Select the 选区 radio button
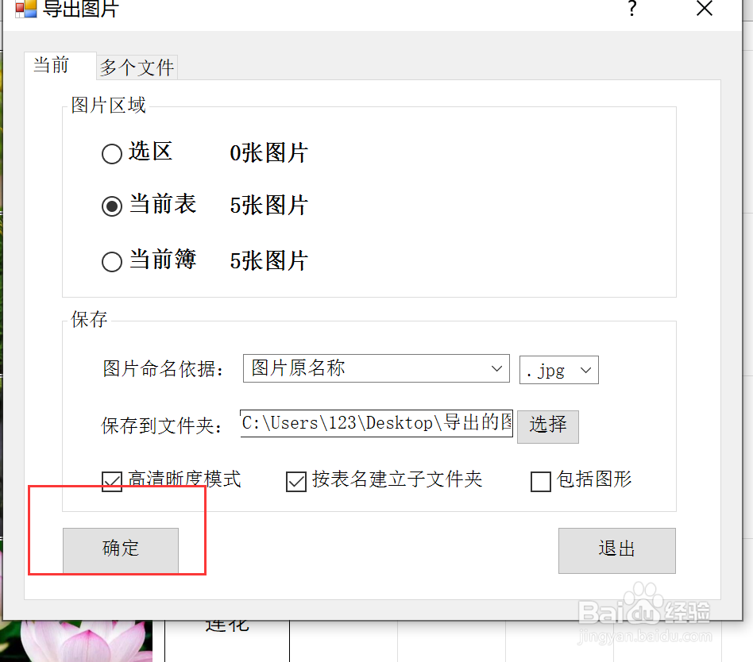Image resolution: width=753 pixels, height=662 pixels. (112, 154)
